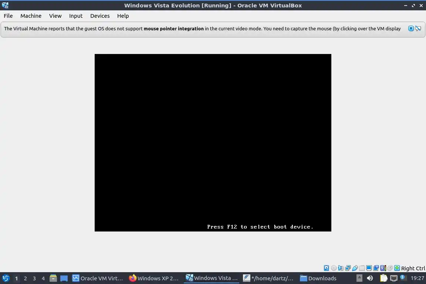Click the removable media eject tray icon
This screenshot has width=426, height=284.
(359, 278)
